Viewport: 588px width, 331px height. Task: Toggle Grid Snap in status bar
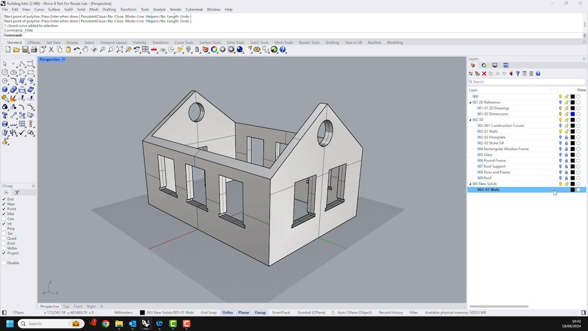(208, 313)
